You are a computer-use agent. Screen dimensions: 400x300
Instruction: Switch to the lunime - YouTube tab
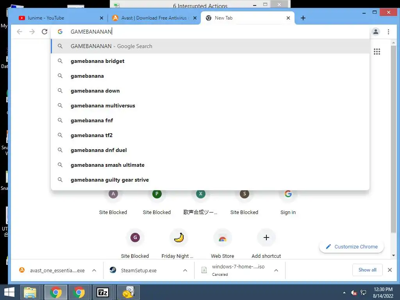coord(59,18)
